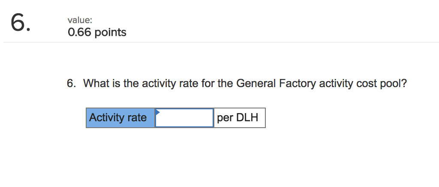Click the blue triangle marker in input corner
Screen dimensions: 439x187
coord(157,112)
